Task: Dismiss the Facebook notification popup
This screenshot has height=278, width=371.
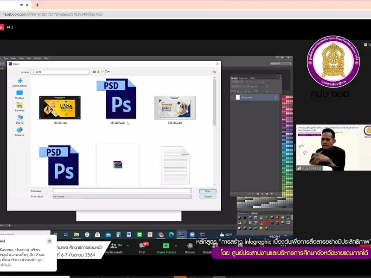Action: click(x=50, y=241)
